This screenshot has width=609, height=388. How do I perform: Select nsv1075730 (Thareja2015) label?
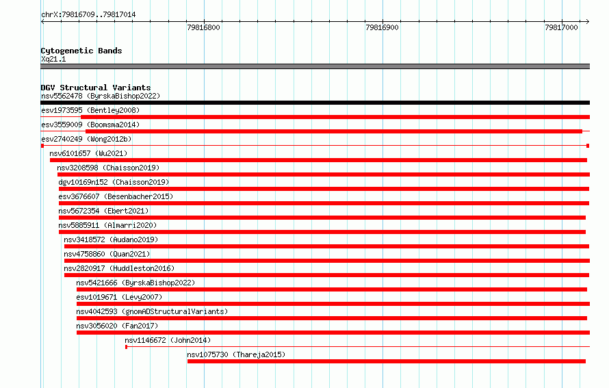coord(236,354)
